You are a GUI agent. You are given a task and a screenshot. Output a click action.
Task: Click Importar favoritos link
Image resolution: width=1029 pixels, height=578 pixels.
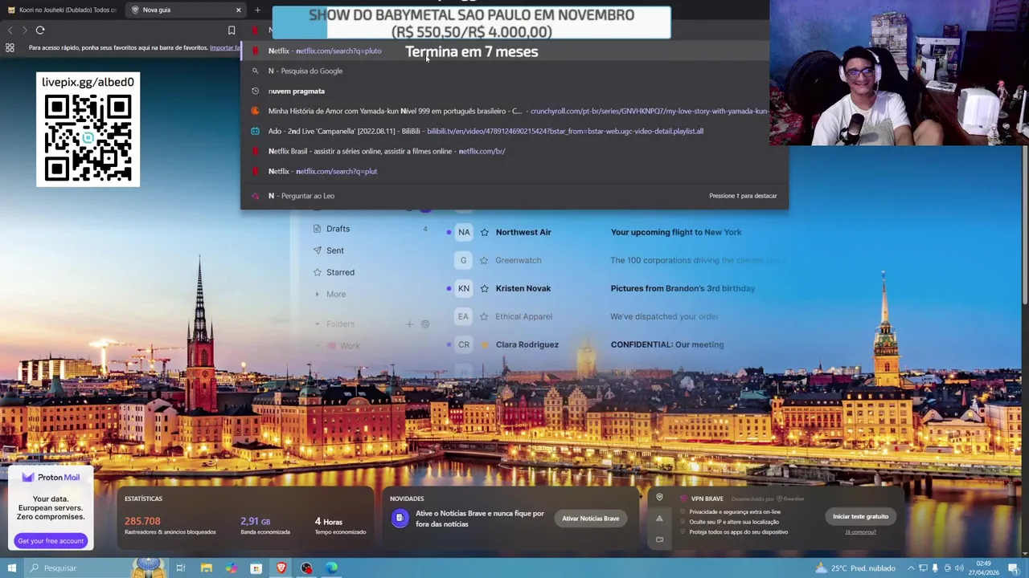(225, 47)
